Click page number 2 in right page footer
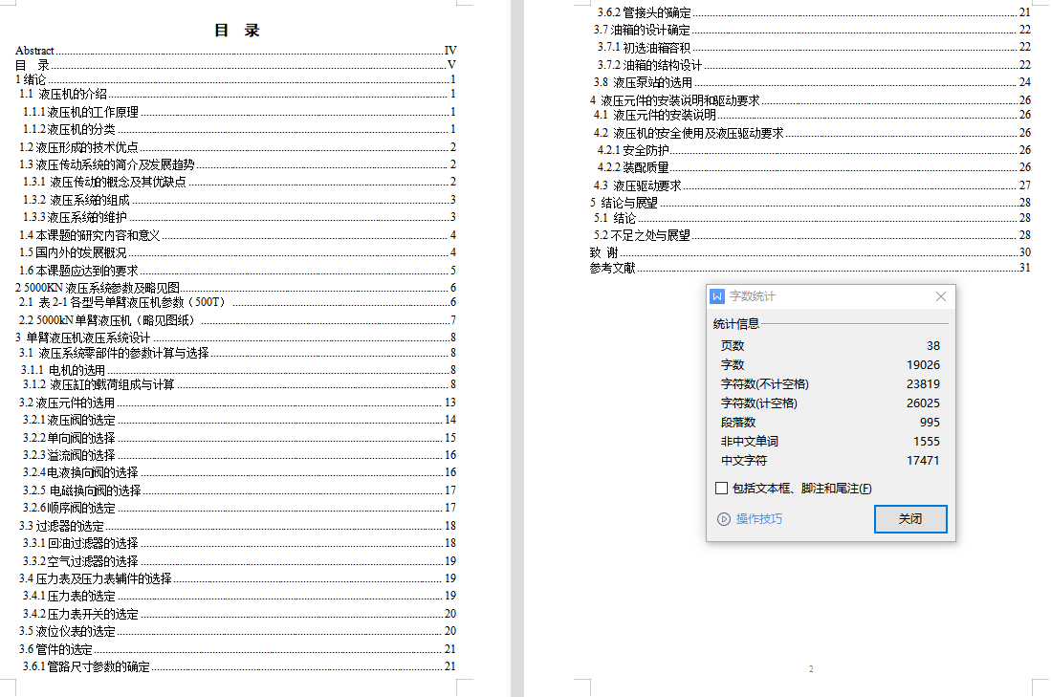 click(811, 669)
